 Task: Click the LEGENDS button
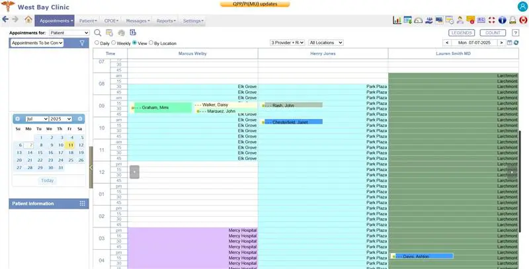pyautogui.click(x=462, y=32)
